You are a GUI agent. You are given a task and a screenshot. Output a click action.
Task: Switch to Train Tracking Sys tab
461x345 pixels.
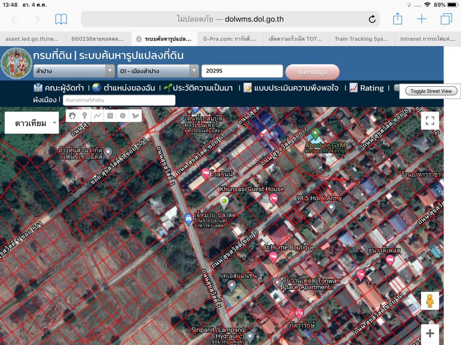(x=361, y=39)
